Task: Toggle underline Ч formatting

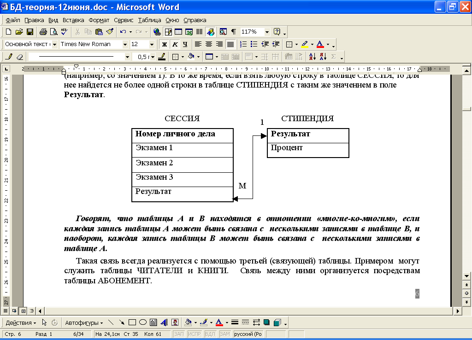Action: tap(185, 44)
